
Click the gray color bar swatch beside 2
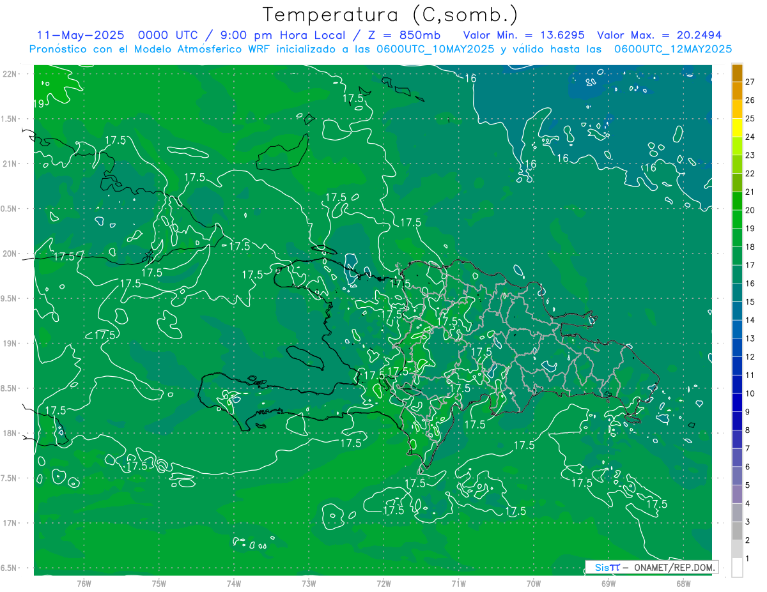(x=737, y=531)
